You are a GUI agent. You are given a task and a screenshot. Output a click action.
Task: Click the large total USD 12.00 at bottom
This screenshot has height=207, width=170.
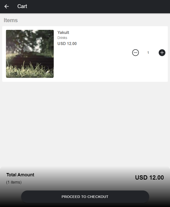click(149, 178)
